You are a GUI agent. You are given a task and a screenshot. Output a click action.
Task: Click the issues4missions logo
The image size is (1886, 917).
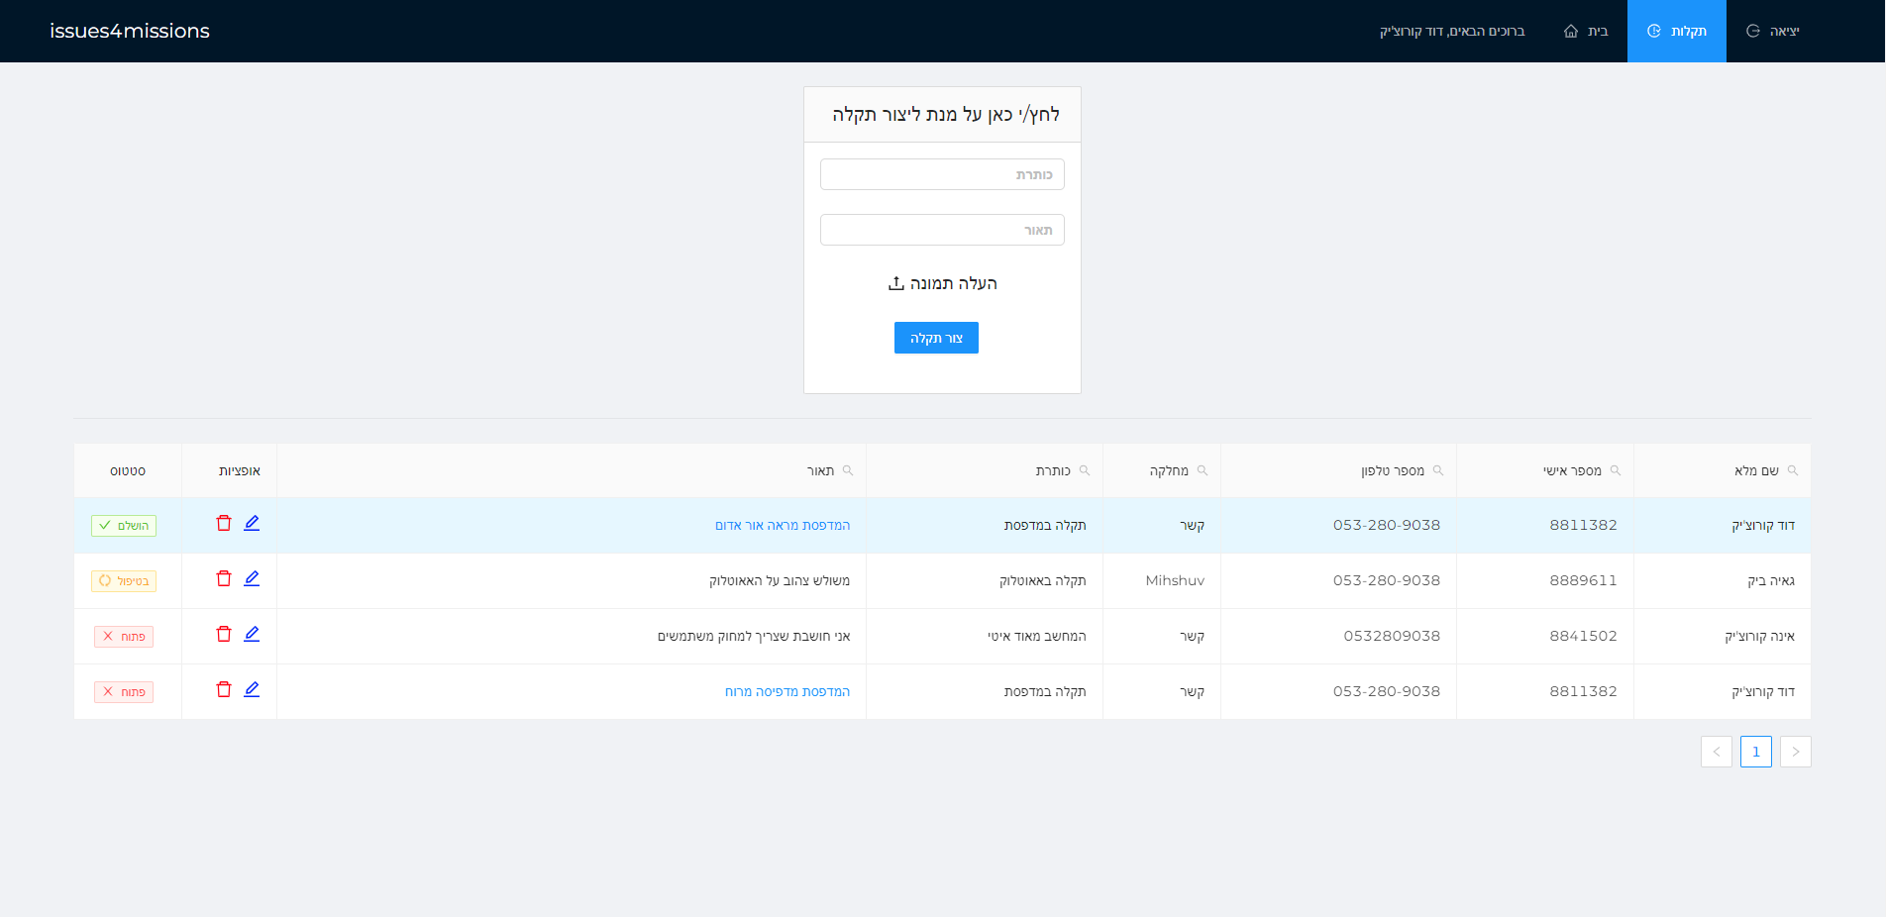click(130, 31)
